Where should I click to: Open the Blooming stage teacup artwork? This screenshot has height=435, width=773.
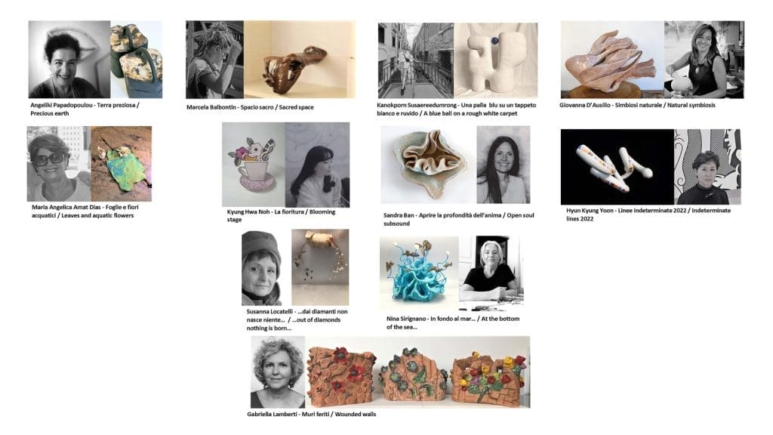coord(254,165)
